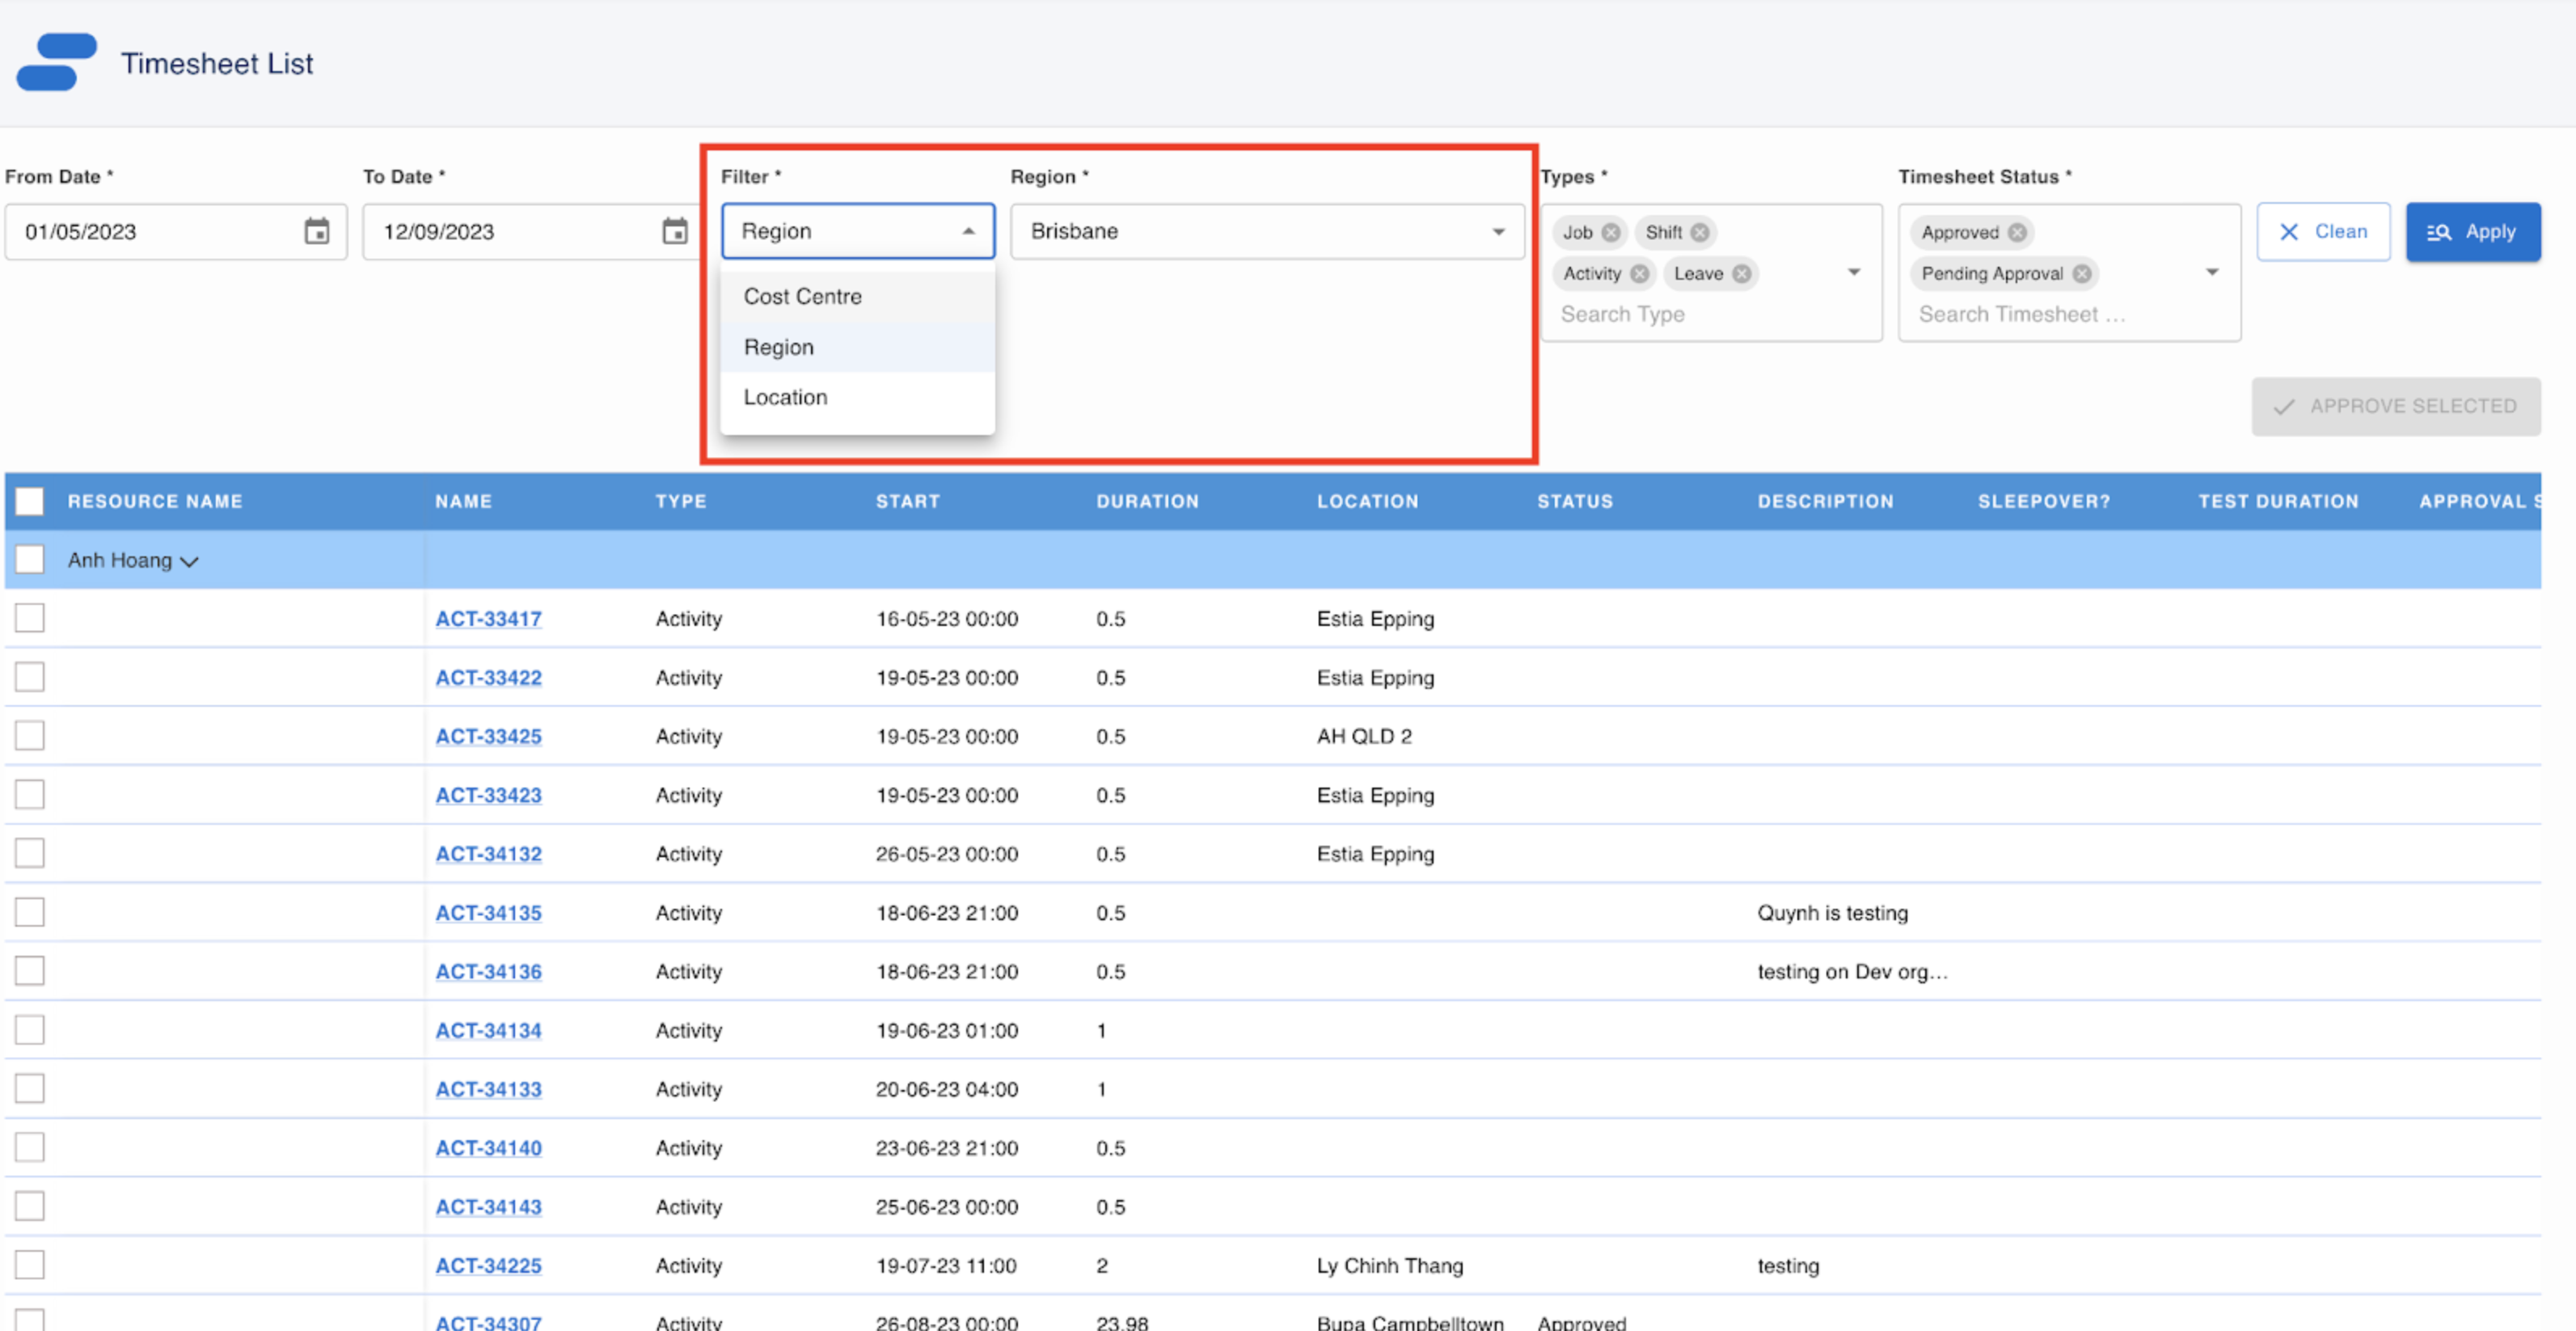Open the ACT-34136 timesheet link

pyautogui.click(x=488, y=972)
